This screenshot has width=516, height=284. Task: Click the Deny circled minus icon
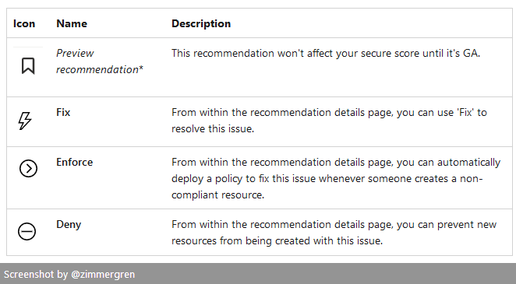(x=27, y=231)
